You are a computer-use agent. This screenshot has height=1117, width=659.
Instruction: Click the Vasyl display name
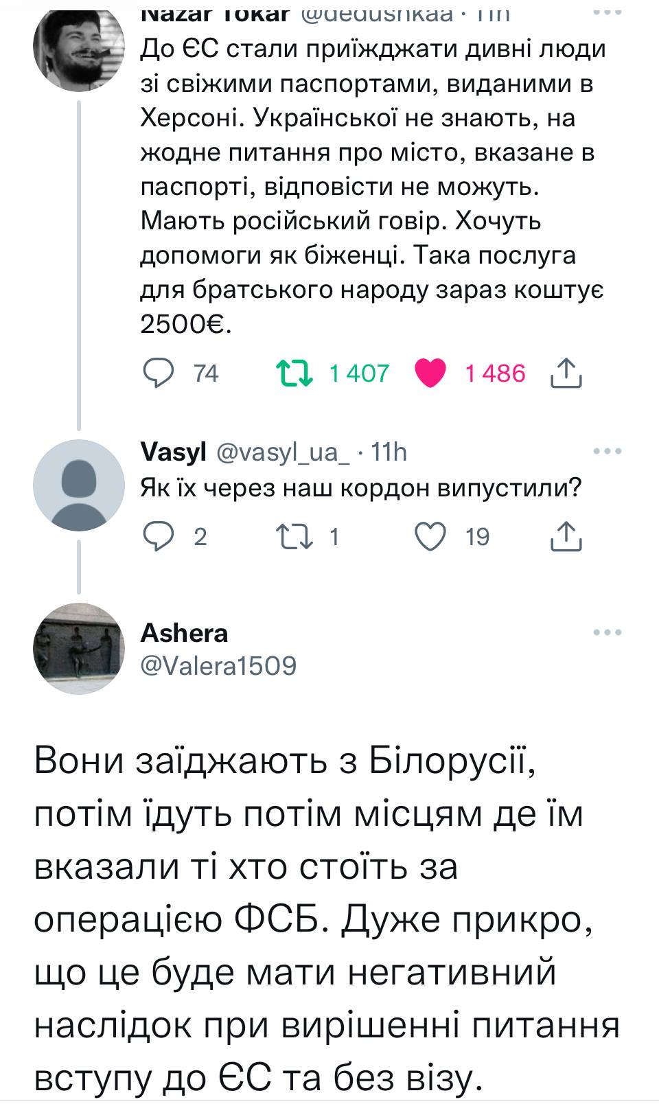[173, 452]
